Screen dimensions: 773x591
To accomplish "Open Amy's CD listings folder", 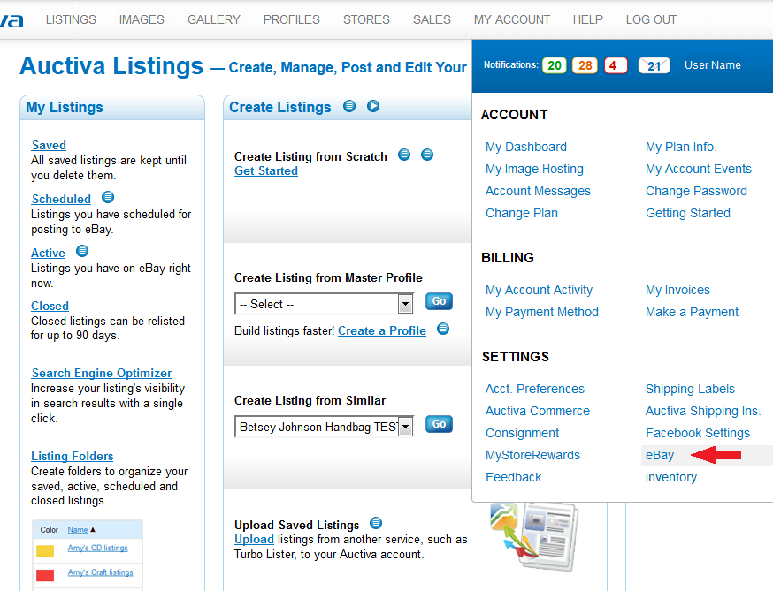I will [97, 548].
